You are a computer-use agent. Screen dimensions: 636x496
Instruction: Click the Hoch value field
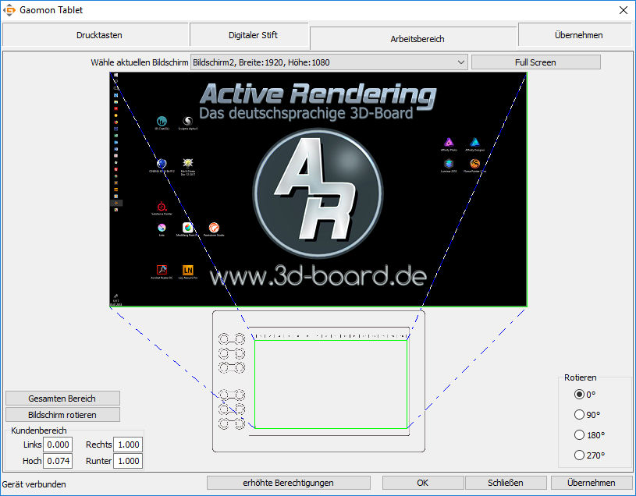tap(58, 461)
